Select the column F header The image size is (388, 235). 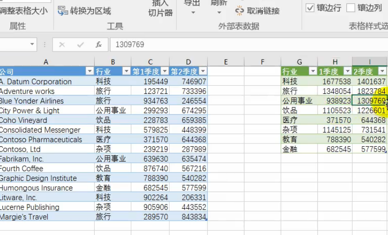tap(262, 61)
